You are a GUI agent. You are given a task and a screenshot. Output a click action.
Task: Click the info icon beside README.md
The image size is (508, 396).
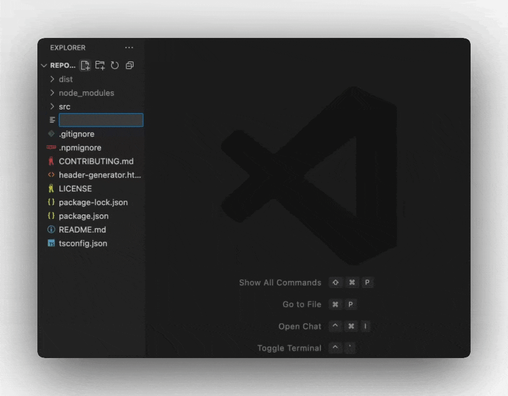pyautogui.click(x=52, y=229)
